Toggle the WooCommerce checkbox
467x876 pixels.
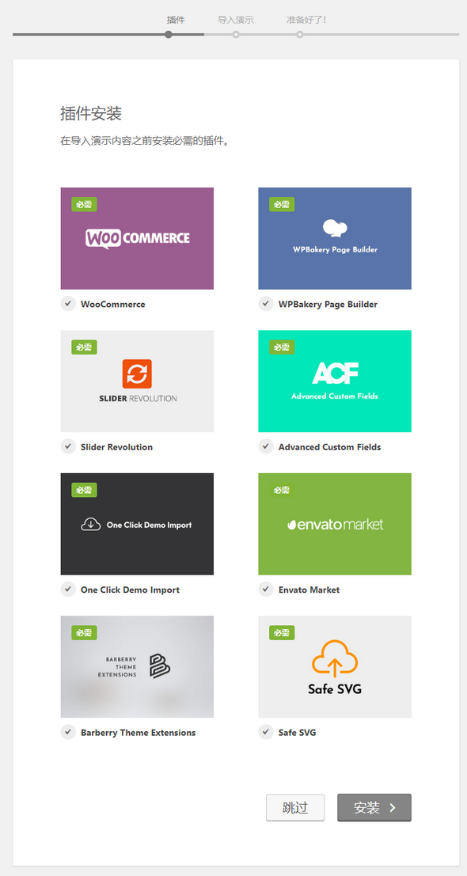68,303
